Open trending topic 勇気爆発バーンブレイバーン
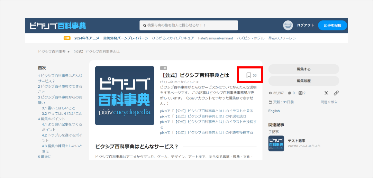Screen dimensions: 373x178 tap(126, 38)
